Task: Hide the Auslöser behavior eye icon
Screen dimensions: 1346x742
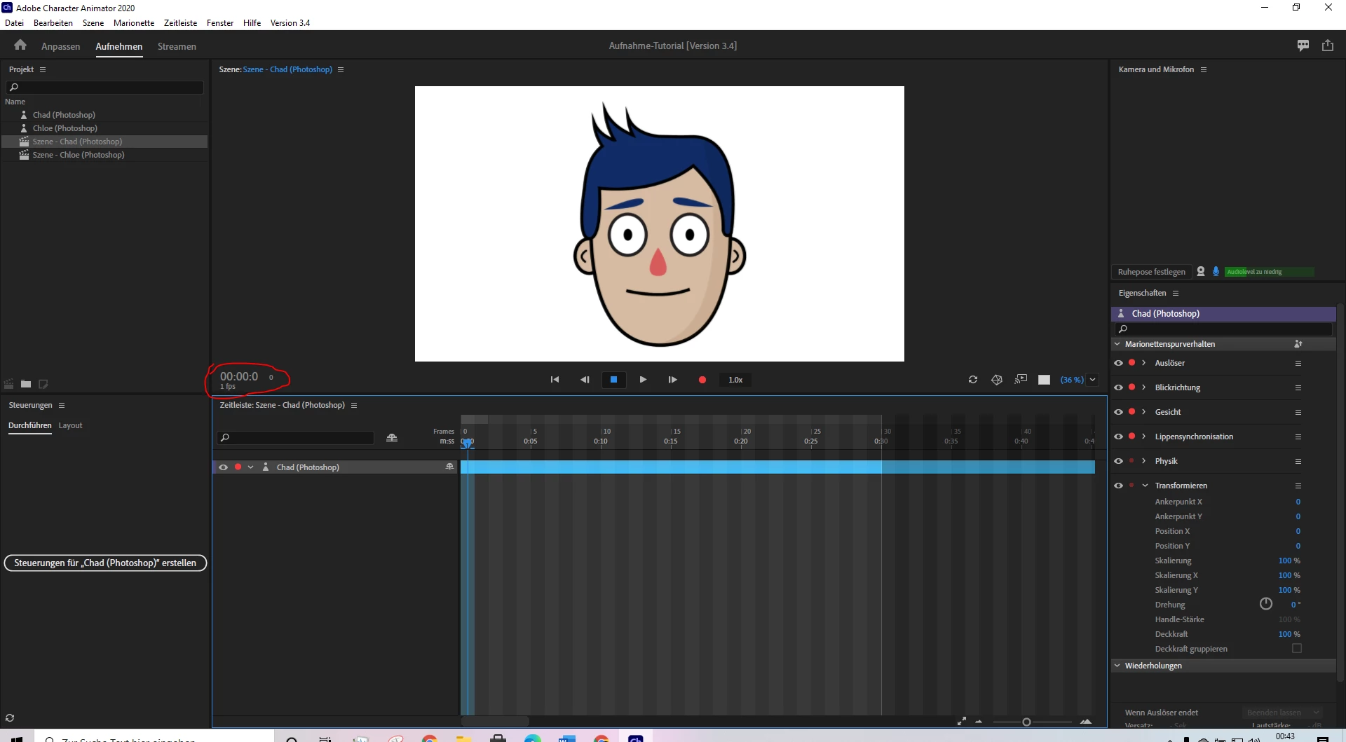Action: 1118,363
